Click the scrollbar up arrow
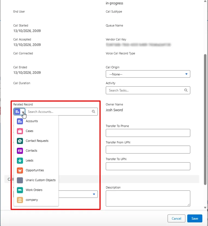Screen dimensions: 208x226 click(x=205, y=1)
